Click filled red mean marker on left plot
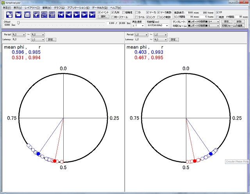Screen dimensions: 250x194 point(55,161)
